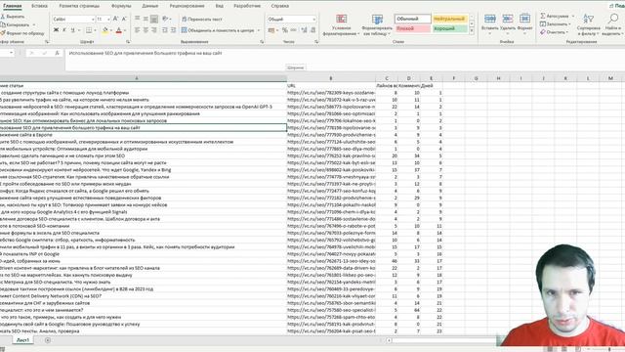
Task: Toggle Переносить текст wrap text
Action: [x=202, y=19]
